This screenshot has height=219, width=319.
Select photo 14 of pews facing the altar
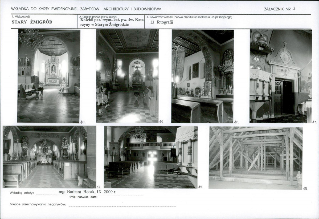[50, 157]
